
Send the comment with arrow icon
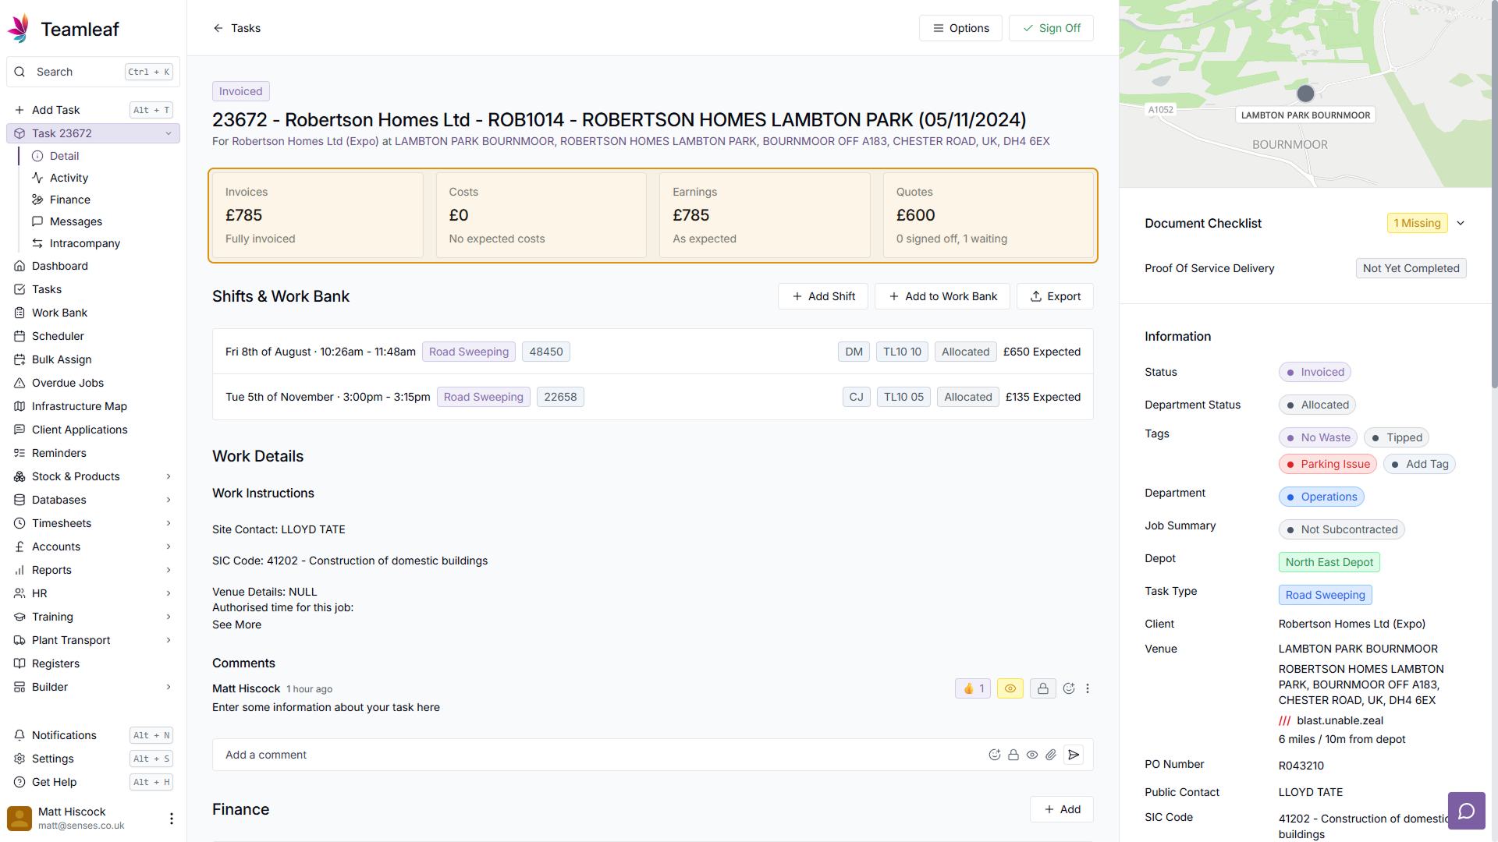(1074, 755)
